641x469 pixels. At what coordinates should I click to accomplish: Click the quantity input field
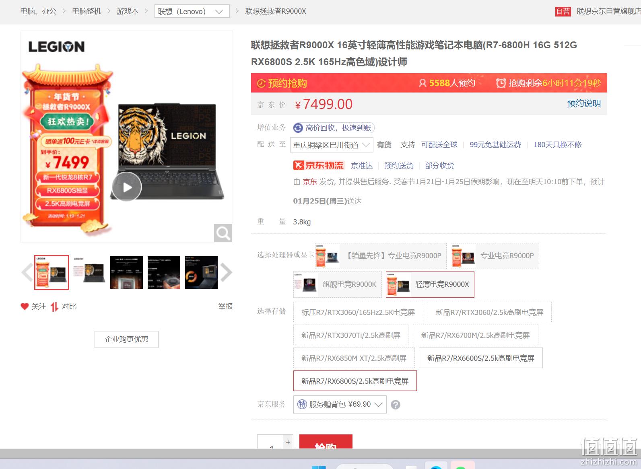click(270, 442)
